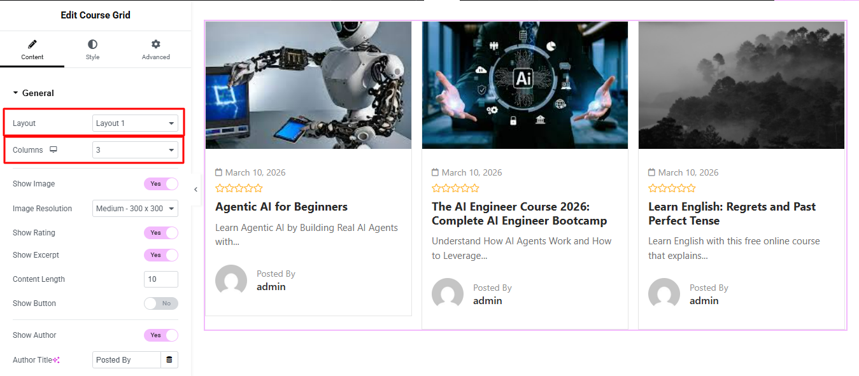Open the Image Resolution dropdown

pos(135,209)
